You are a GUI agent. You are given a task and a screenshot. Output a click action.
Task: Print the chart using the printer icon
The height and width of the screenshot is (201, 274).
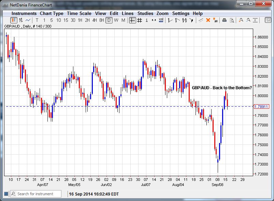pos(225,20)
